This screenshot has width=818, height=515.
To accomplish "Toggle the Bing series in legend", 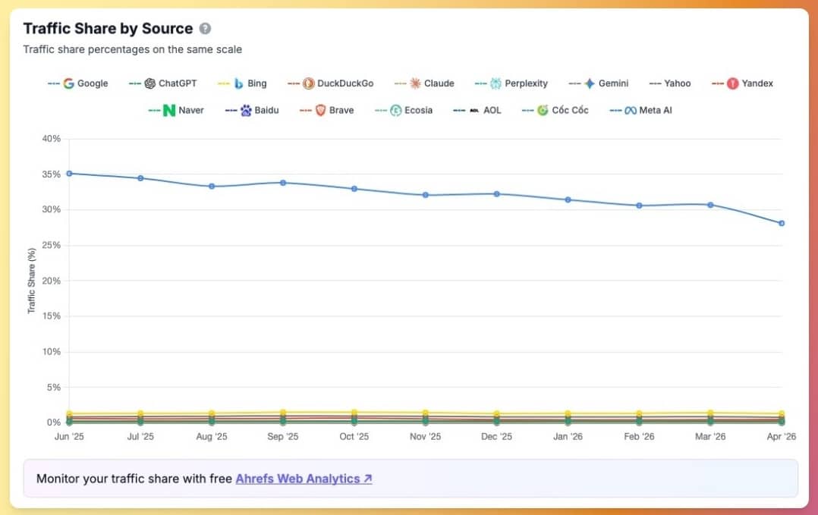I will [242, 83].
